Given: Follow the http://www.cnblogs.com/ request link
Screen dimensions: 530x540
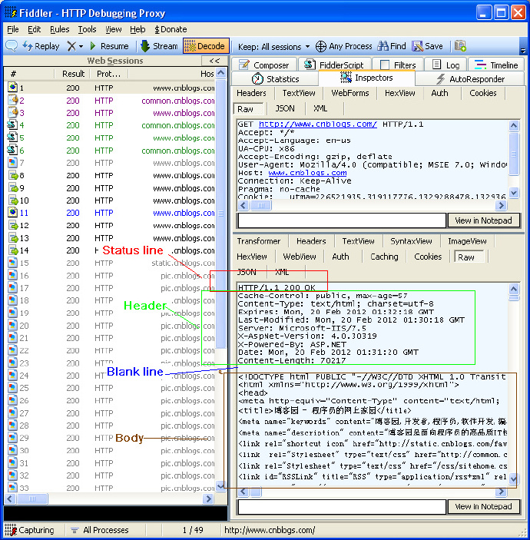Looking at the screenshot, I should click(x=318, y=124).
